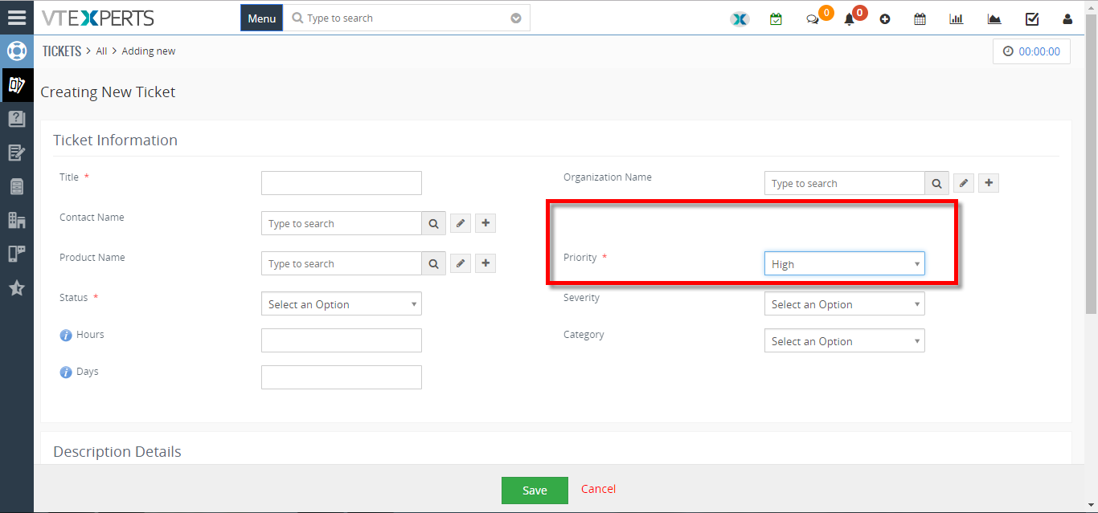The image size is (1098, 513).
Task: Open the favorites star in sidebar
Action: [x=17, y=287]
